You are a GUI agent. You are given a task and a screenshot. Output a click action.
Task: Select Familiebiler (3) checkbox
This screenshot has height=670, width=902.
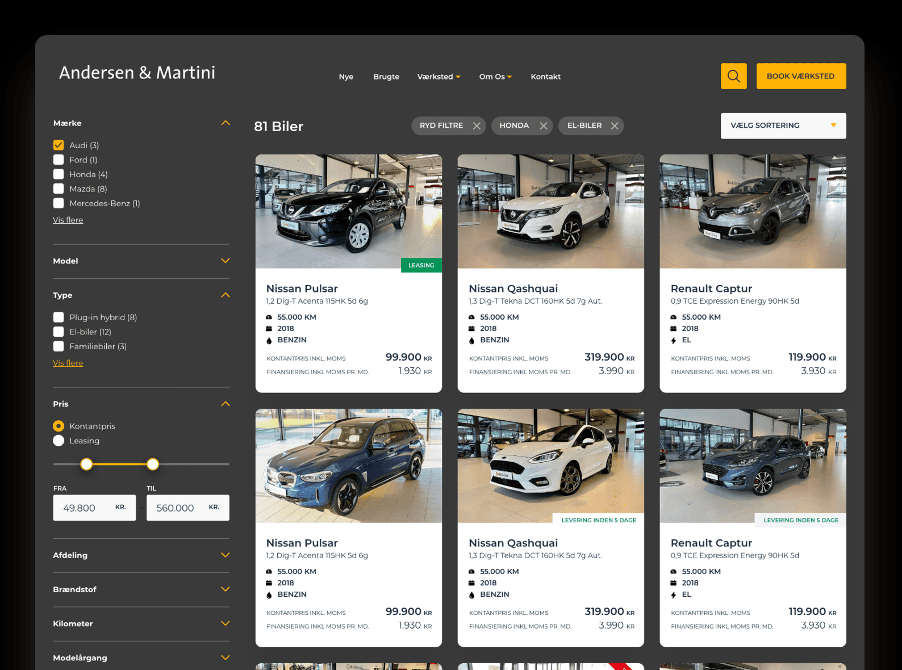pyautogui.click(x=59, y=346)
